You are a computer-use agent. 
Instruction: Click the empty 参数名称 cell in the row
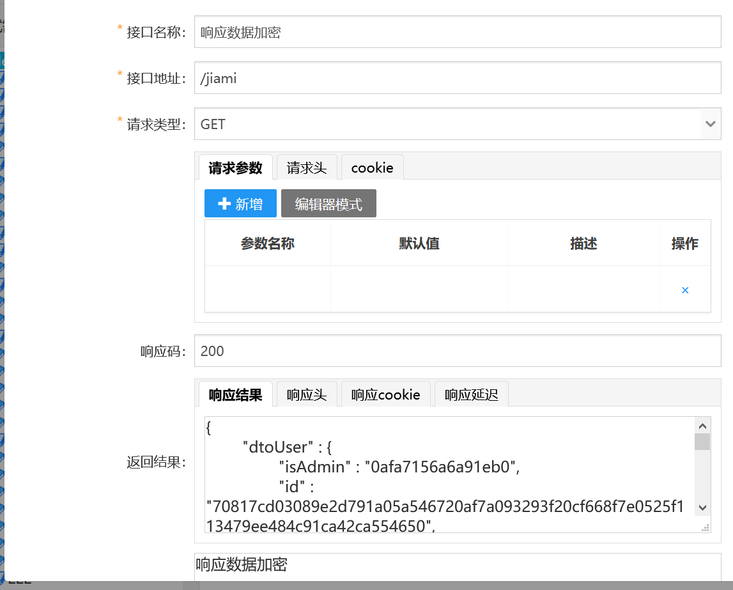coord(267,289)
